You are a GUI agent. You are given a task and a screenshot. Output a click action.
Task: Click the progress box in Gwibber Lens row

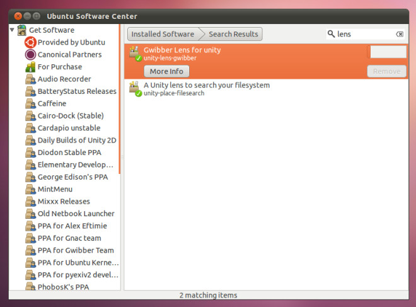pos(387,52)
